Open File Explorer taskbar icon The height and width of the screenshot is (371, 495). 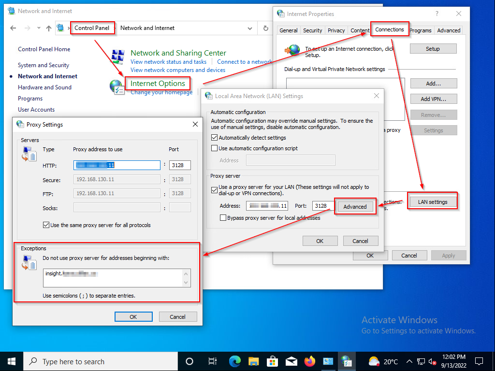point(253,361)
